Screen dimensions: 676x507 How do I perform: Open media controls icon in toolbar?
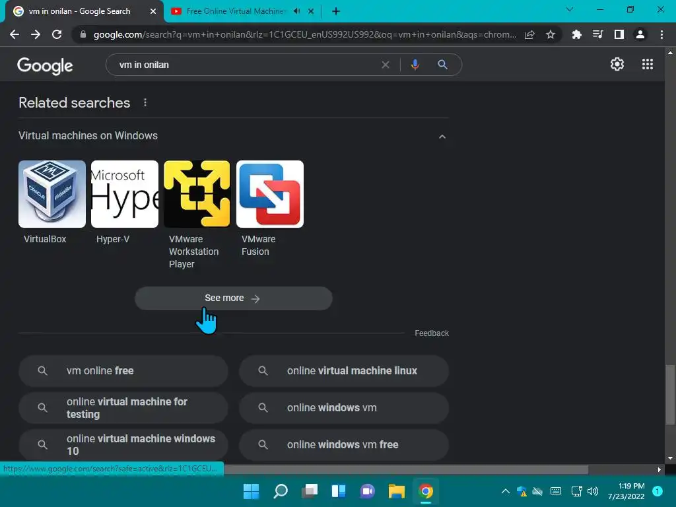[x=597, y=34]
